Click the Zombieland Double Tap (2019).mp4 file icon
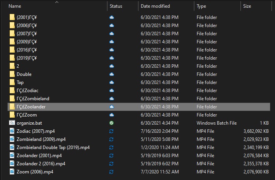275x180 pixels. click(12, 147)
